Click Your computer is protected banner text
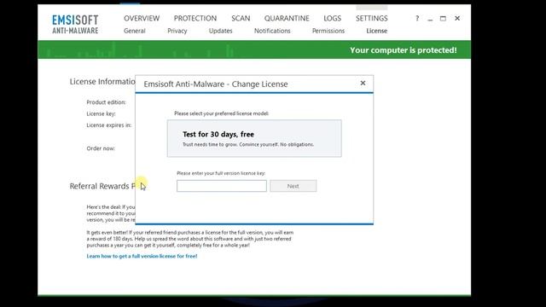This screenshot has width=546, height=307. 404,50
